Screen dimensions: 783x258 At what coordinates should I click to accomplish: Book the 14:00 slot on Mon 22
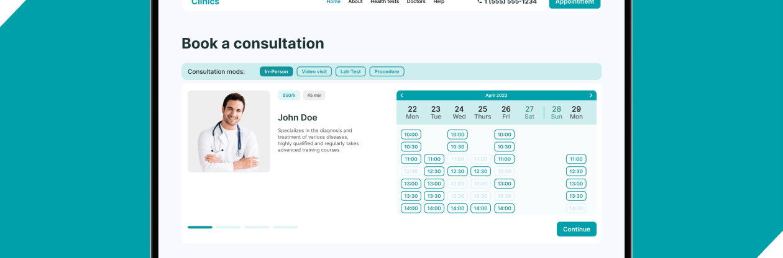coord(411,208)
